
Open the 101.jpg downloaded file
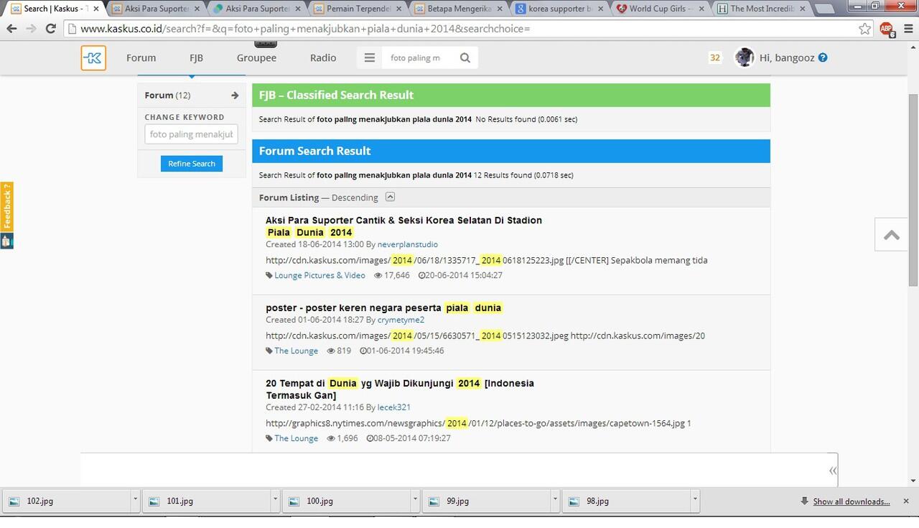click(207, 501)
